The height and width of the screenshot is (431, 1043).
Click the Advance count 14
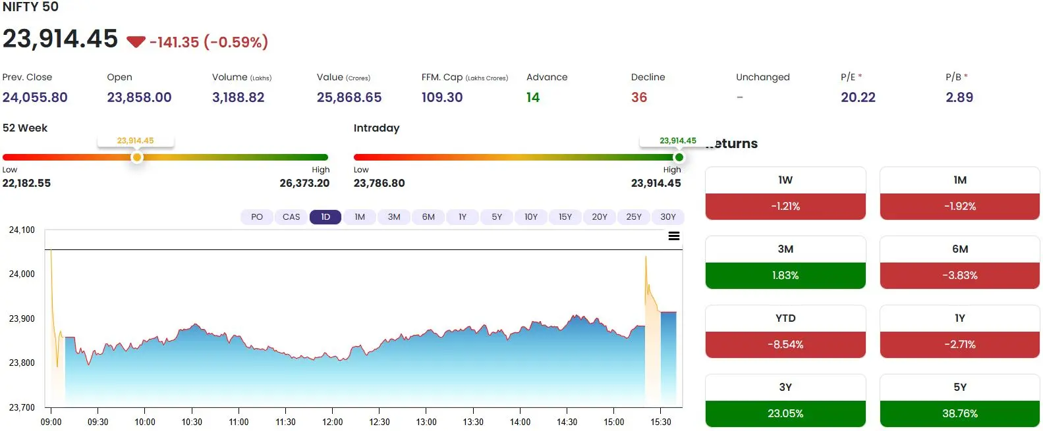coord(533,97)
